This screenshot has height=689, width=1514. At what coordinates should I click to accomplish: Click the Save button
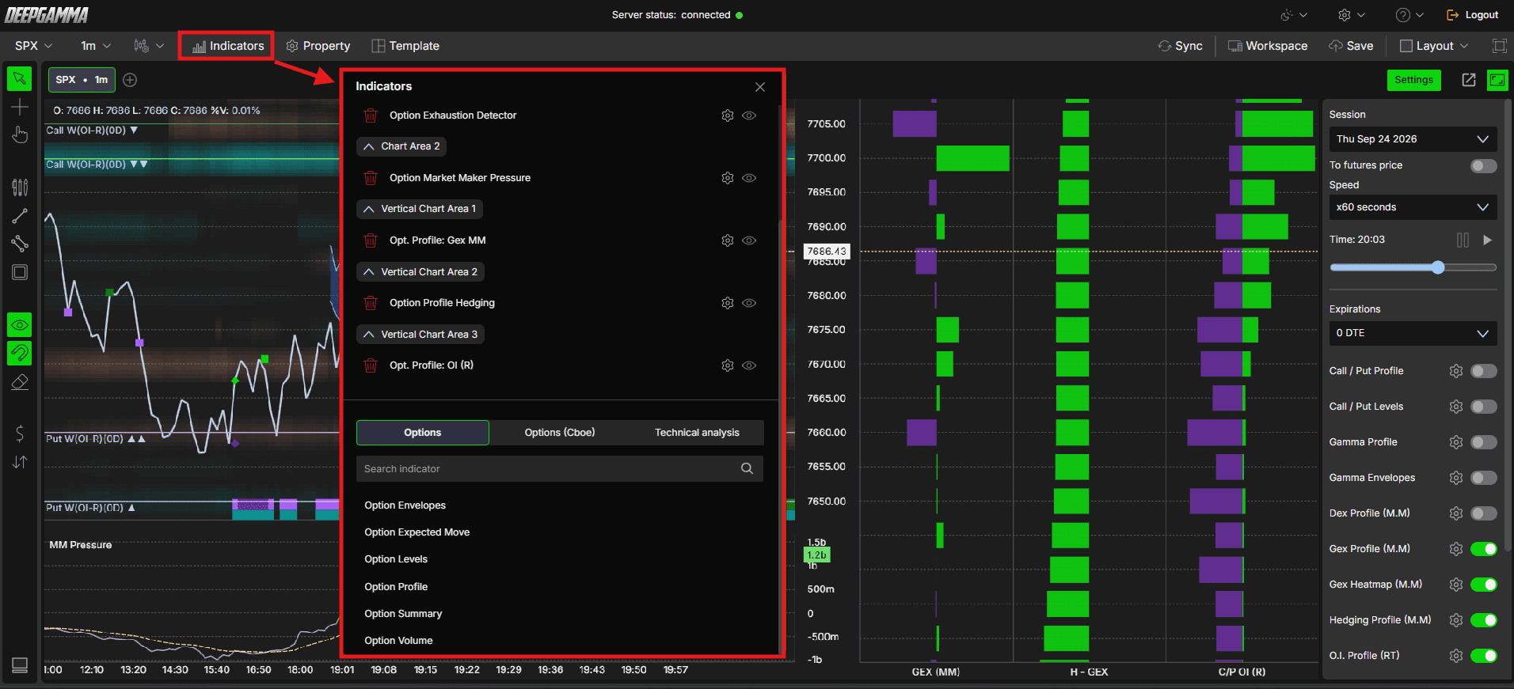tap(1351, 46)
